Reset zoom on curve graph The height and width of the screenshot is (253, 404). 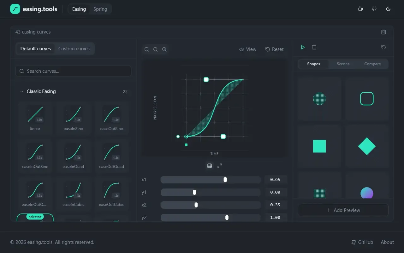[156, 49]
